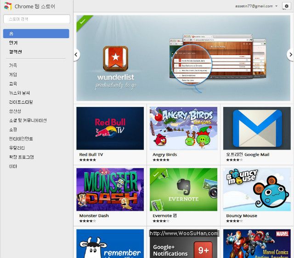Open the Evernote app thumbnail
This screenshot has height=258, width=294.
(x=184, y=190)
